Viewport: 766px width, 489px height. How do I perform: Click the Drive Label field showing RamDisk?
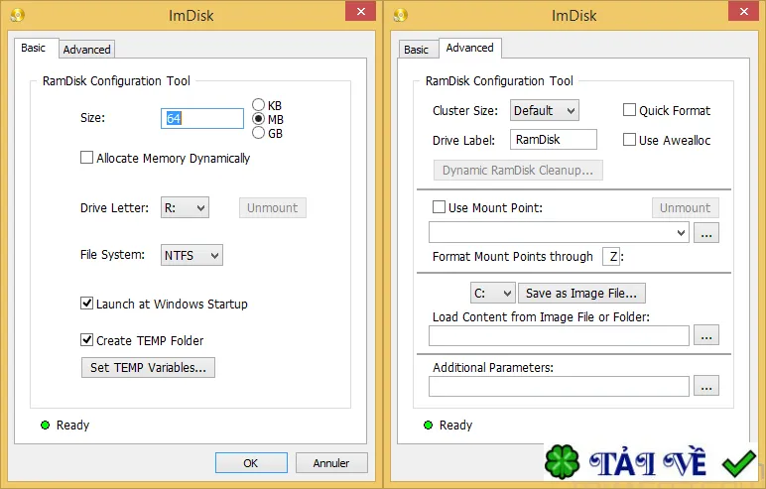tap(554, 139)
